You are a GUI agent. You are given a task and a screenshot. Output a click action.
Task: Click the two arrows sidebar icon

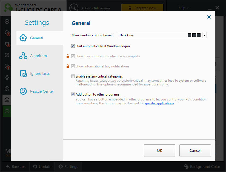click(7, 77)
